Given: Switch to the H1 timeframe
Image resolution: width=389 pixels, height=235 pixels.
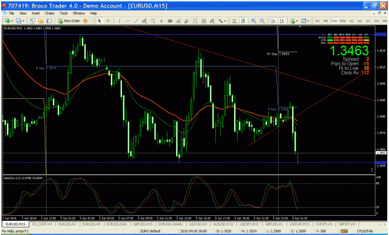Looking at the screenshot, I should (x=351, y=21).
